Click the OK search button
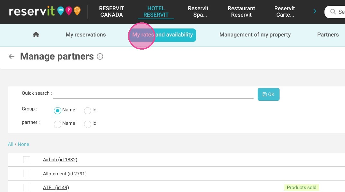 (268, 94)
